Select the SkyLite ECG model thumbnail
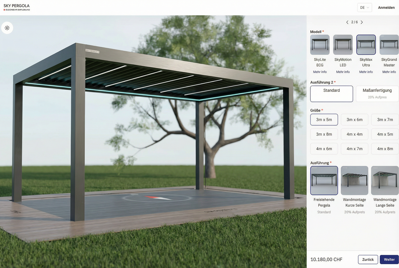Image resolution: width=399 pixels, height=268 pixels. (x=320, y=45)
